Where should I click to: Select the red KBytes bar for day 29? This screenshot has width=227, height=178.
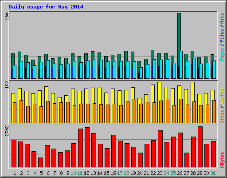tap(200, 147)
